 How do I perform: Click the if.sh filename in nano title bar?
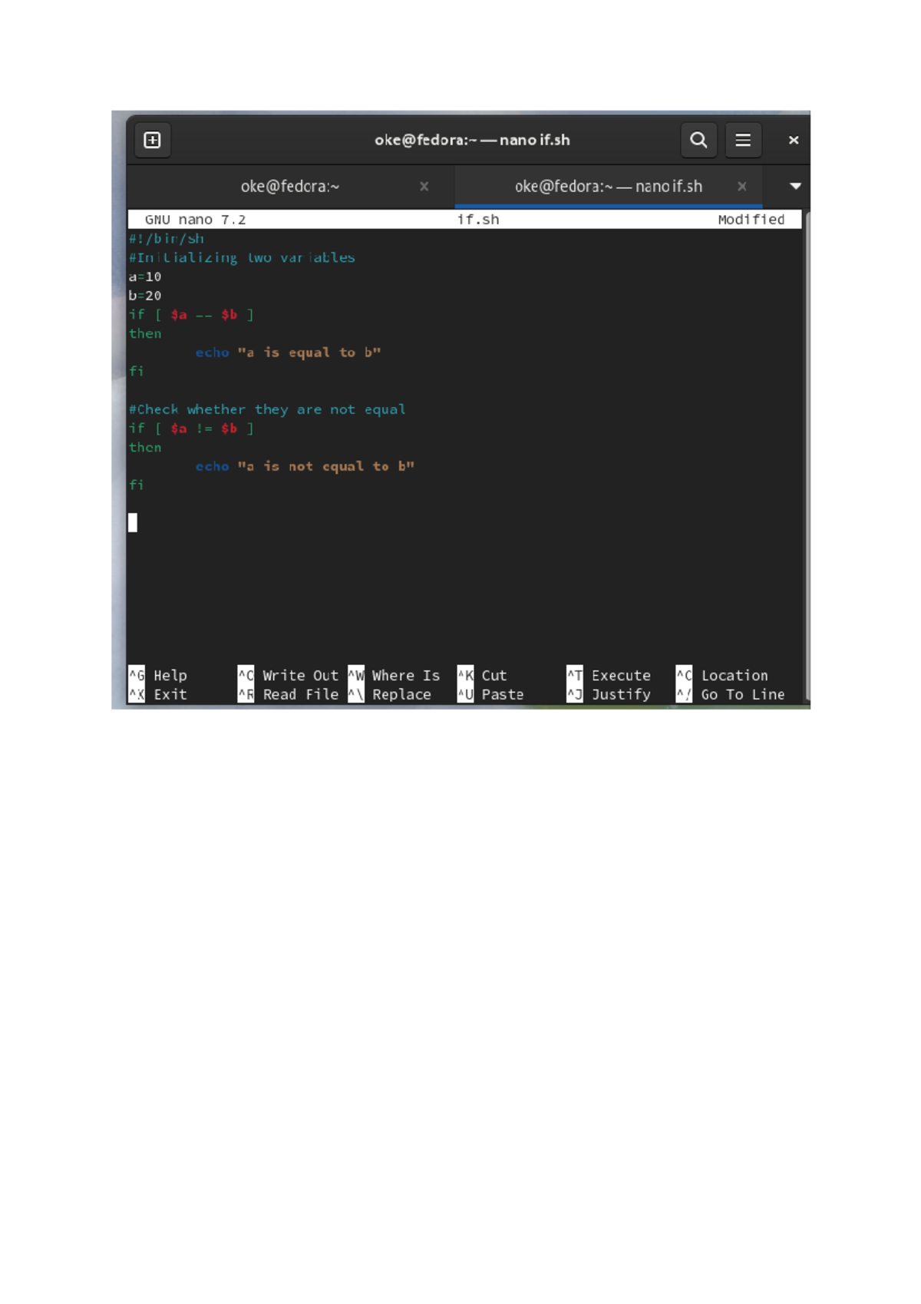[477, 220]
